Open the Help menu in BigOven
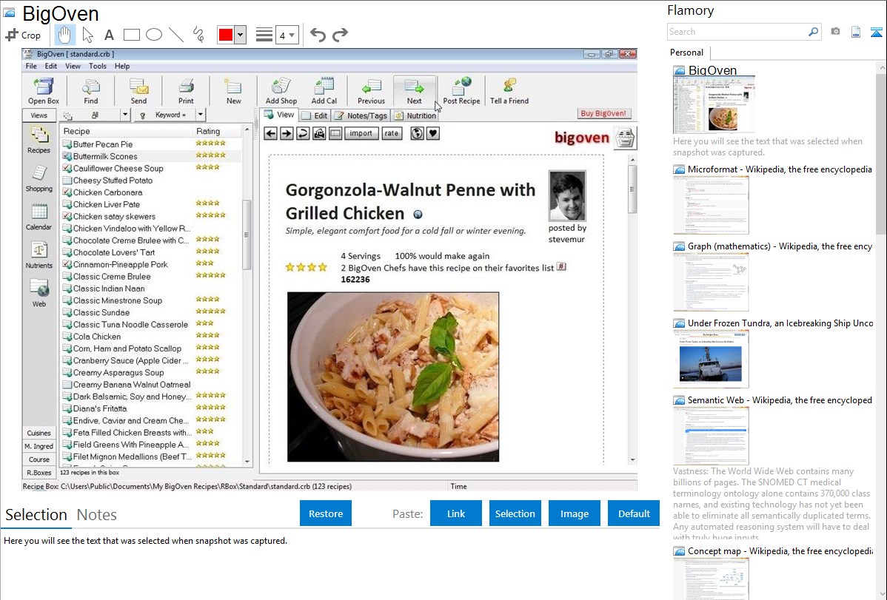Screen dimensions: 887x600 122,66
